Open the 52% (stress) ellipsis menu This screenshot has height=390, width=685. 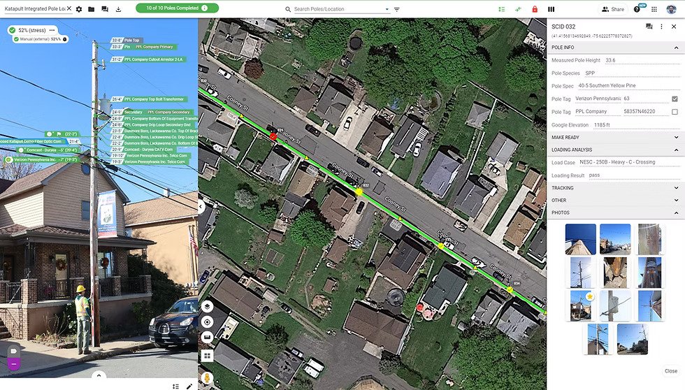(52, 30)
